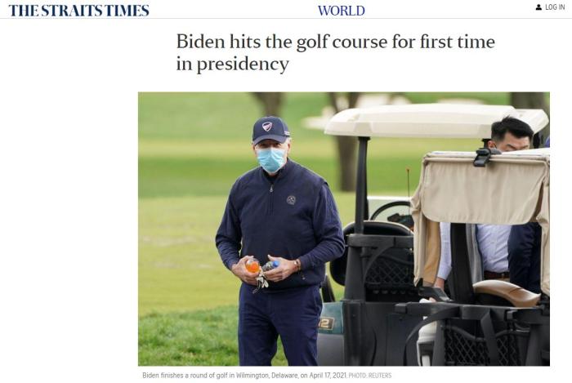The image size is (572, 383).
Task: Click the wristwatch in the photo
Action: 297,265
